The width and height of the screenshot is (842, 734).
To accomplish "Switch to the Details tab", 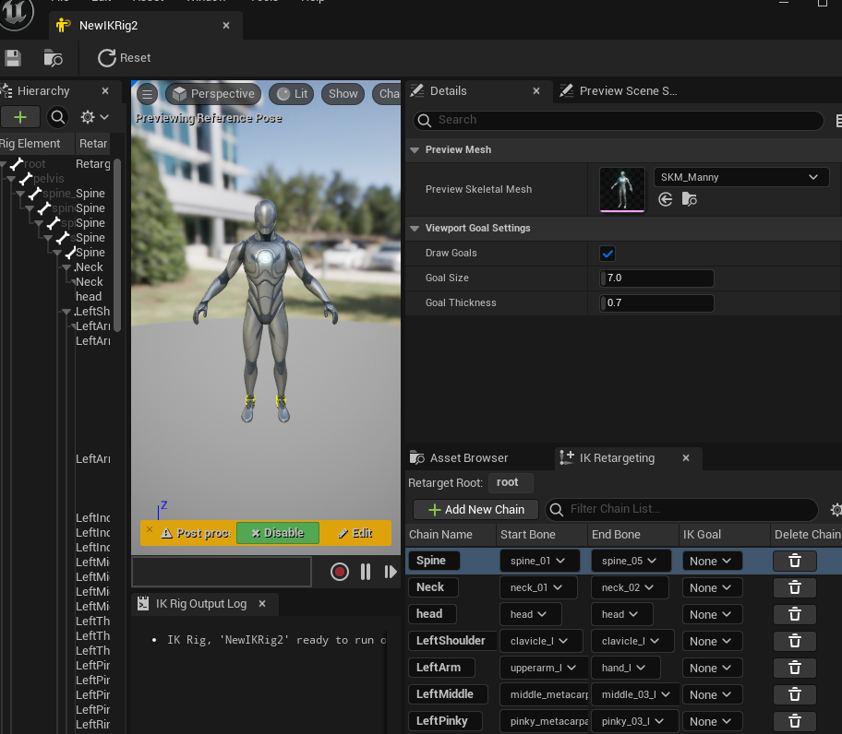I will click(x=448, y=91).
